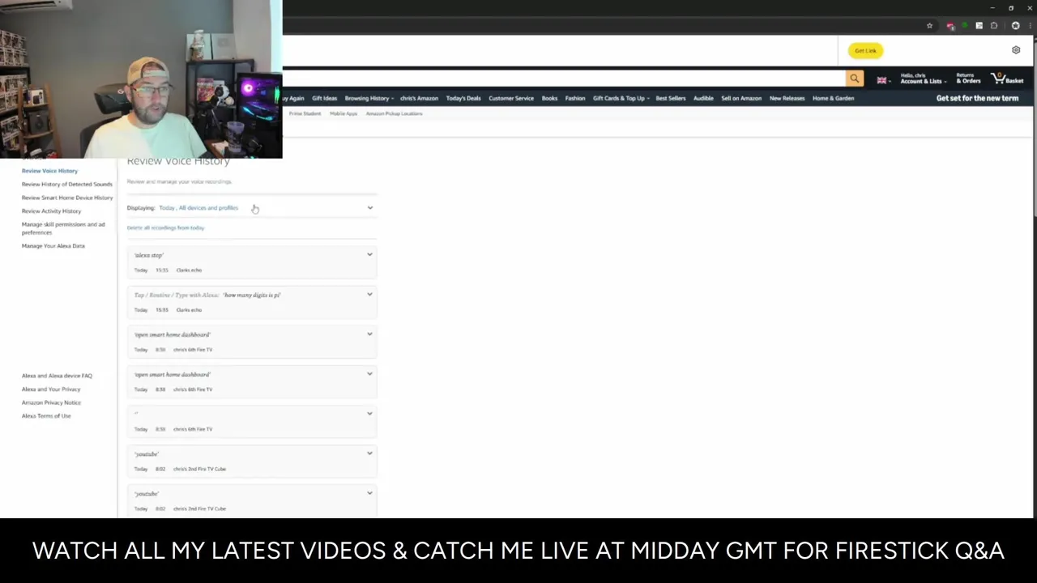Go to Gift Ideas

pos(324,98)
